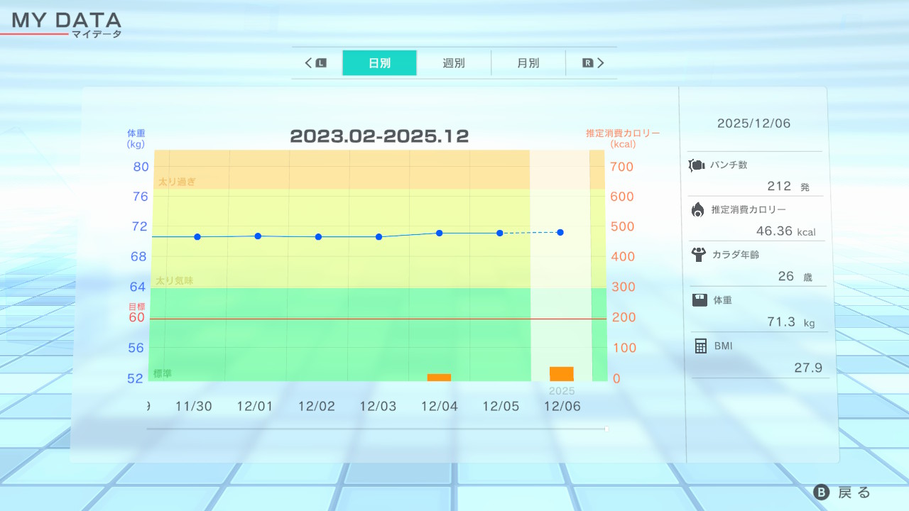Screen dimensions: 909x511
Task: Go to previous tab with left chevron
Action: [x=309, y=63]
